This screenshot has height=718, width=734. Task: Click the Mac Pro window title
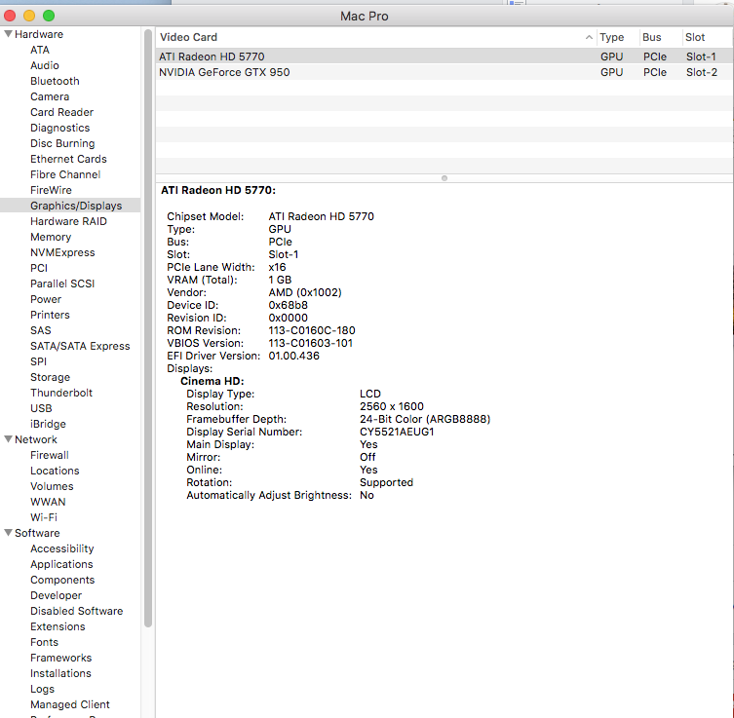point(365,16)
